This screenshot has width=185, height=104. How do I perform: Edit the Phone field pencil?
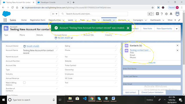(116, 50)
